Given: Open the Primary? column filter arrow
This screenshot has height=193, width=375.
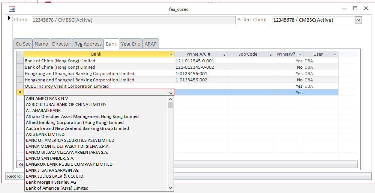Looking at the screenshot, I should pos(300,55).
